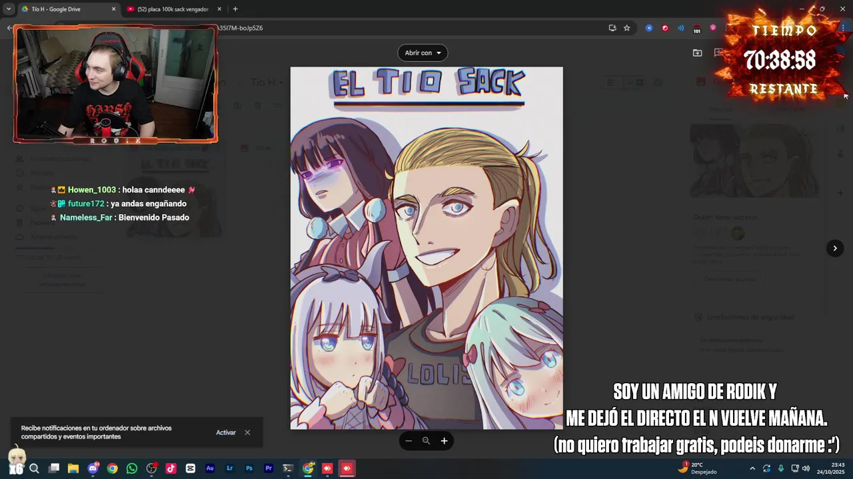Open Windows search from the taskbar
Screen dimensions: 853x479
[35, 468]
